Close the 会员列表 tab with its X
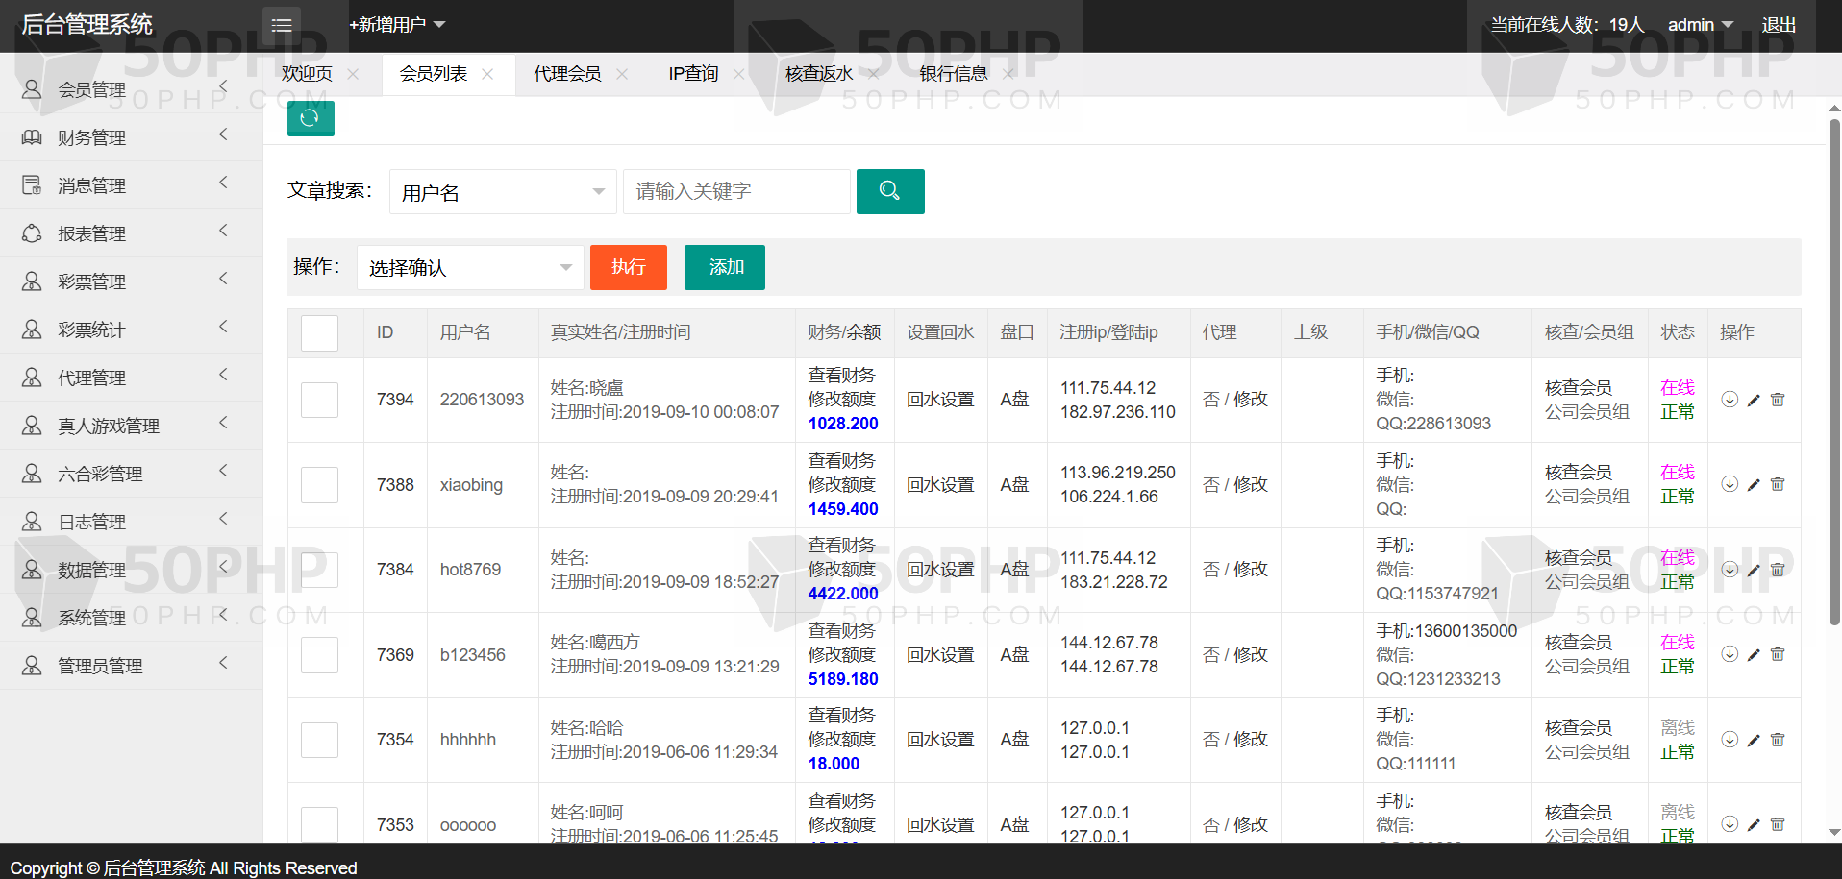The image size is (1842, 879). [487, 74]
